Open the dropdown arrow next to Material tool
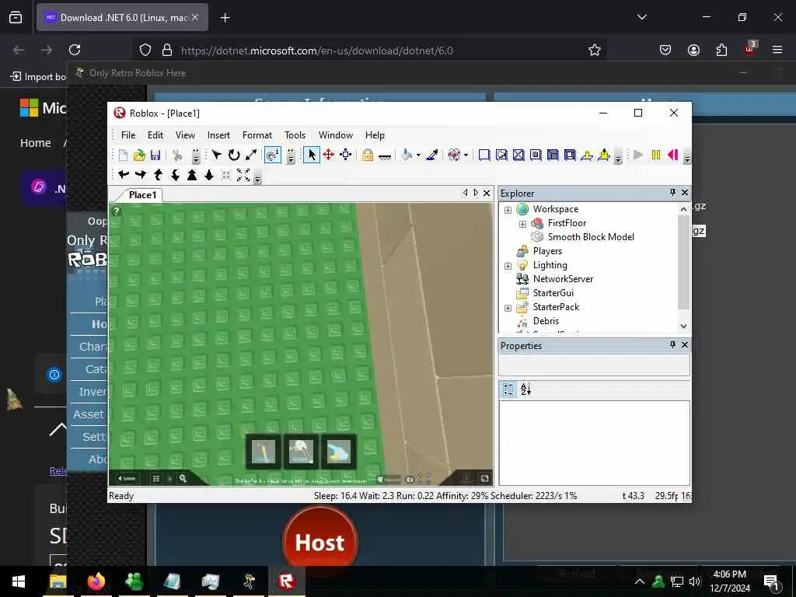This screenshot has height=597, width=796. pos(466,155)
